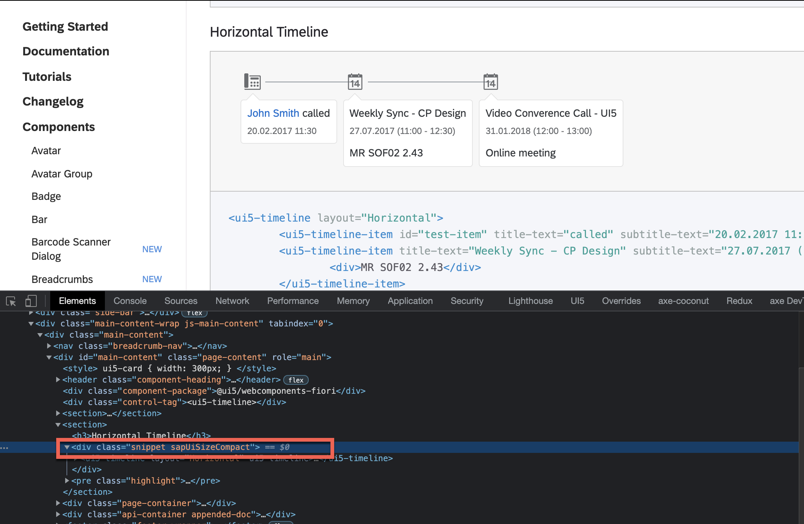
Task: Collapse the section containing Horizontal Timeline
Action: point(58,424)
